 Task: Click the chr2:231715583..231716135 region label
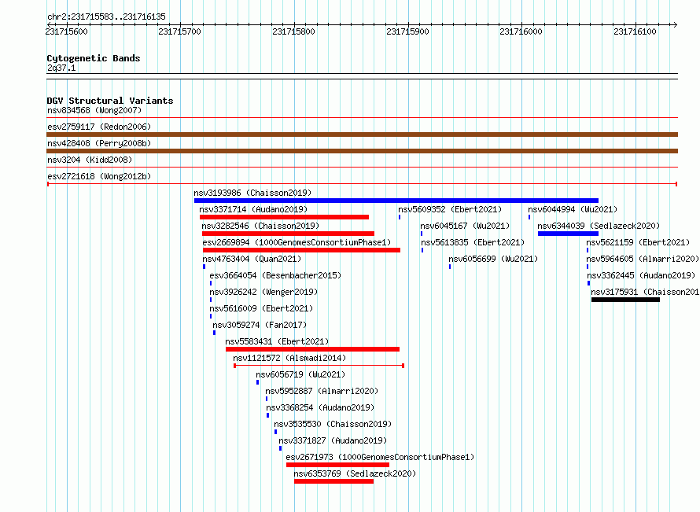[106, 17]
